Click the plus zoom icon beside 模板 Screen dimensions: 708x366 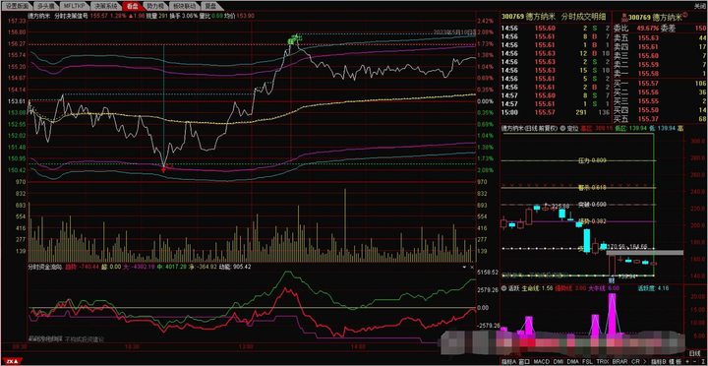(687, 362)
